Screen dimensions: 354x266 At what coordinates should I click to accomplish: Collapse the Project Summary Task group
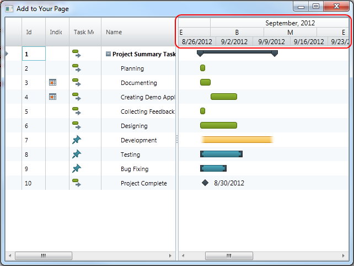point(108,54)
